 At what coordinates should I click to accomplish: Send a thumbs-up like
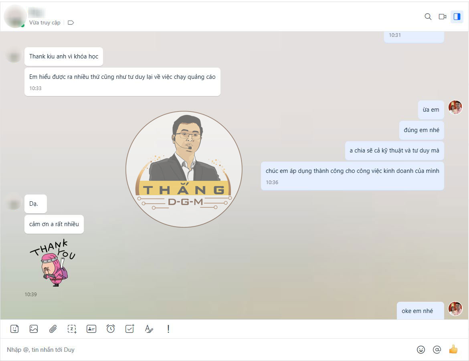pyautogui.click(x=453, y=349)
